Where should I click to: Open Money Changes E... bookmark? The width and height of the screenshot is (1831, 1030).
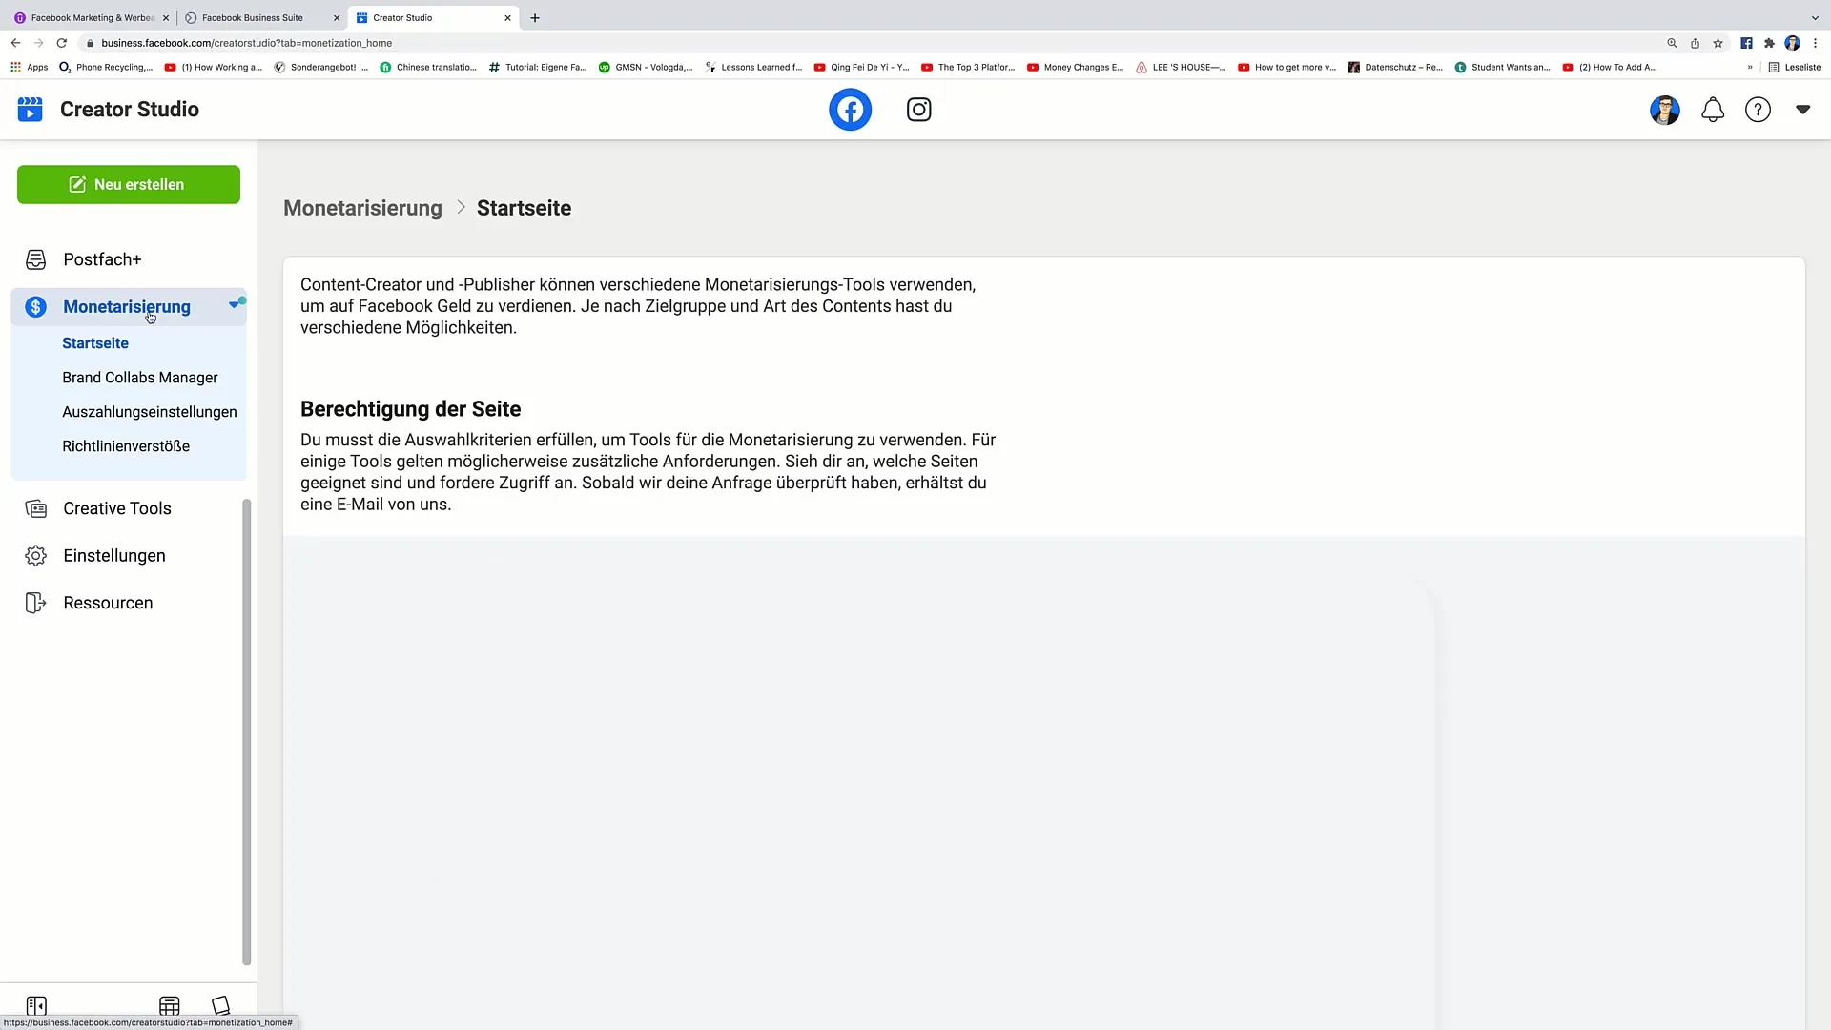click(x=1076, y=67)
